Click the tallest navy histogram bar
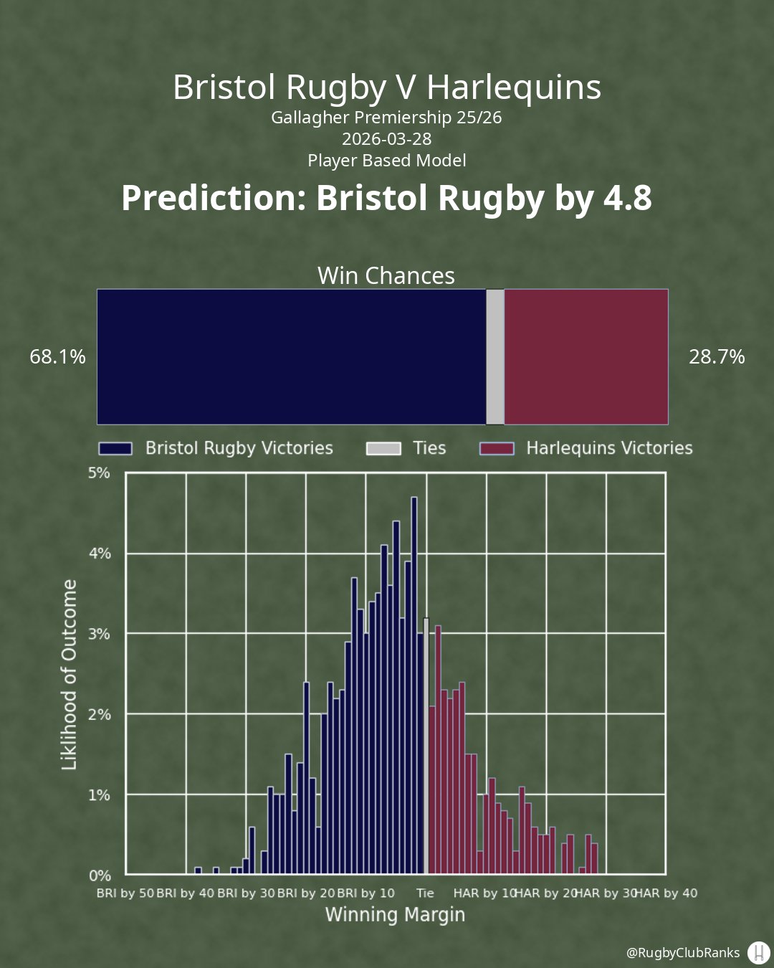The width and height of the screenshot is (774, 968). click(414, 685)
